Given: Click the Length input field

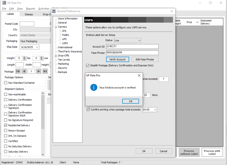Looking at the screenshot, I should pyautogui.click(x=19, y=65).
